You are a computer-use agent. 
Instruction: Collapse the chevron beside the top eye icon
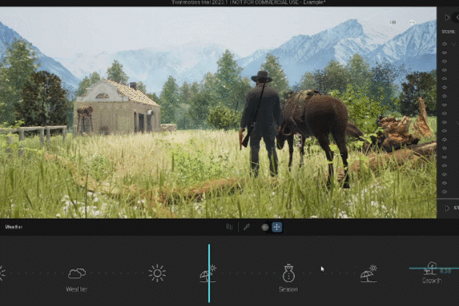pos(453,44)
